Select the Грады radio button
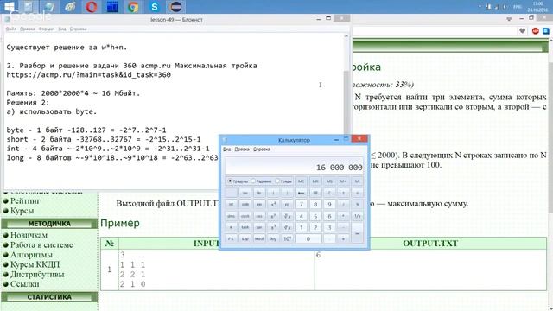The width and height of the screenshot is (553, 311). [x=277, y=181]
